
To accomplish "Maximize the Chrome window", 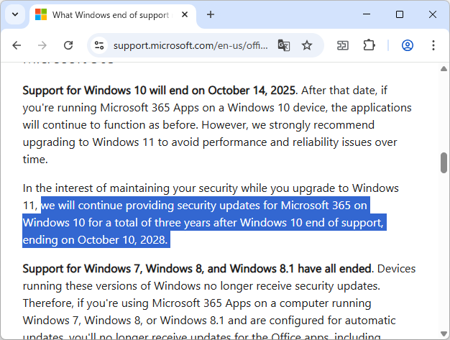I will coord(400,14).
